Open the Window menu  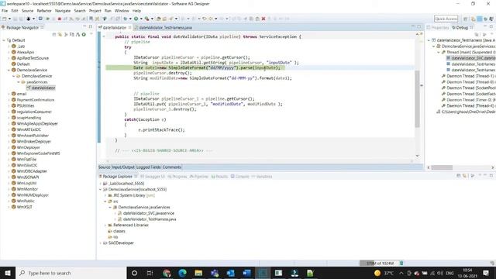click(122, 11)
